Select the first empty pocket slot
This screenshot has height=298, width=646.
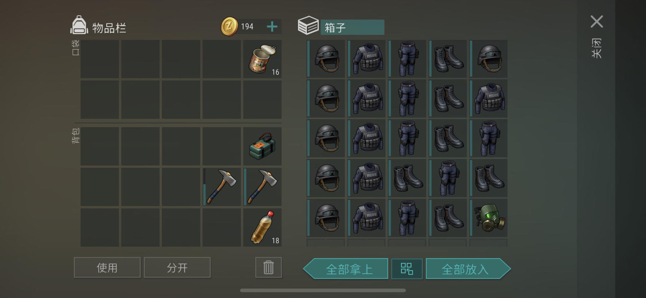99,59
